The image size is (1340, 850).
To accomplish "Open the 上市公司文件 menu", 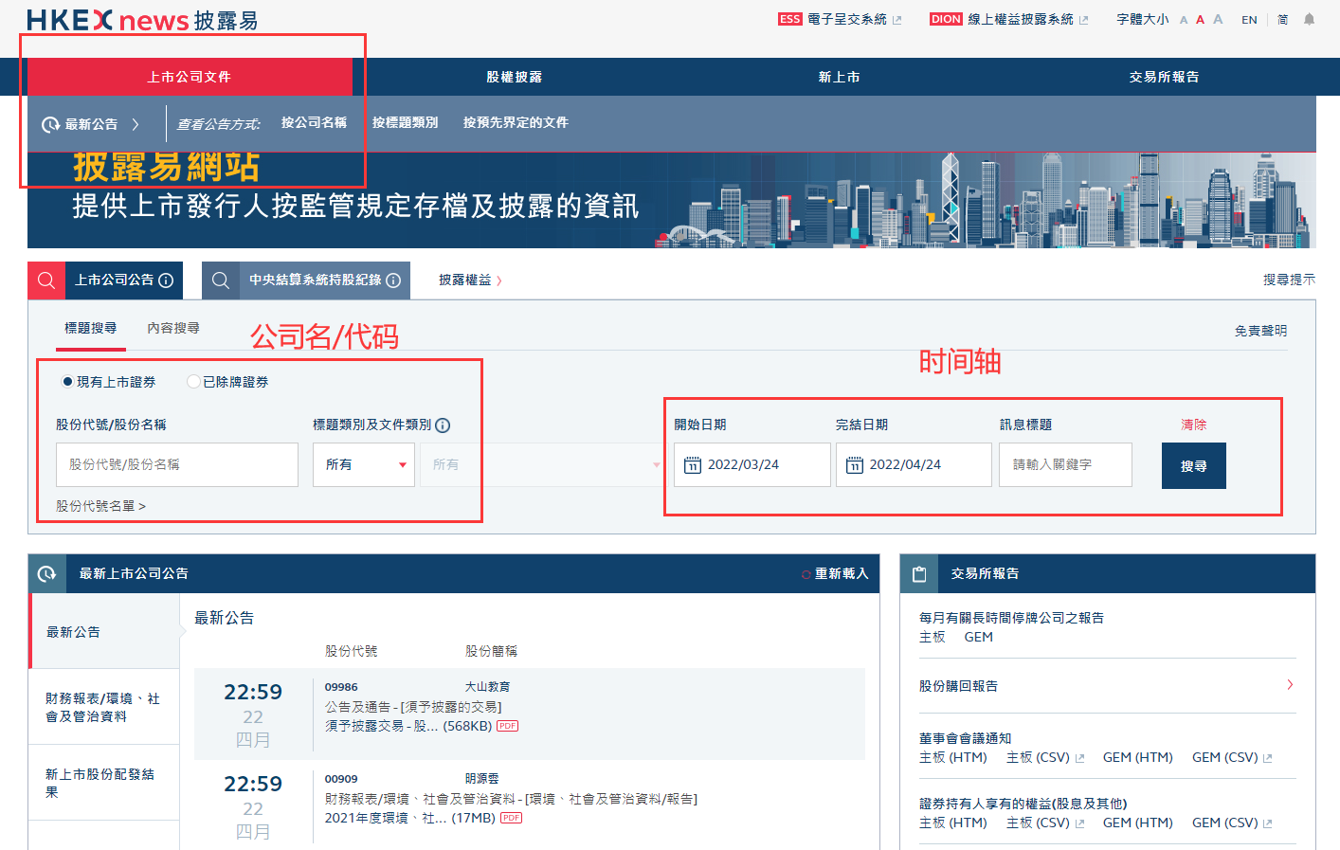I will (x=190, y=77).
